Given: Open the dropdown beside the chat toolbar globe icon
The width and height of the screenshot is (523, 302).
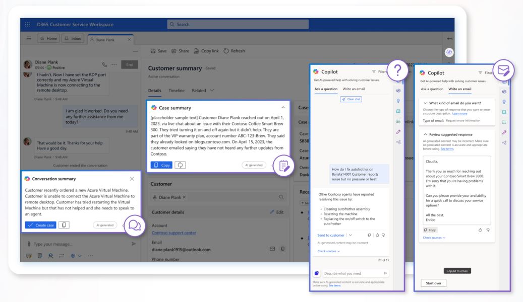Looking at the screenshot, I should point(80,256).
